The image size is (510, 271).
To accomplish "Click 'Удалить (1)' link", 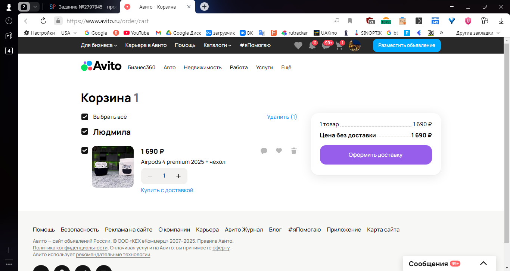I will coord(282,117).
